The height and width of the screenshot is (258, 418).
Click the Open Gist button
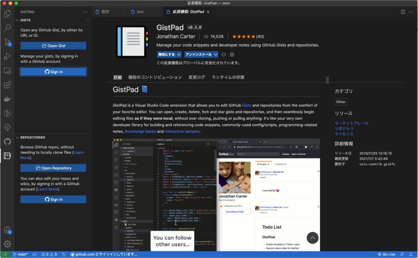[x=53, y=46]
